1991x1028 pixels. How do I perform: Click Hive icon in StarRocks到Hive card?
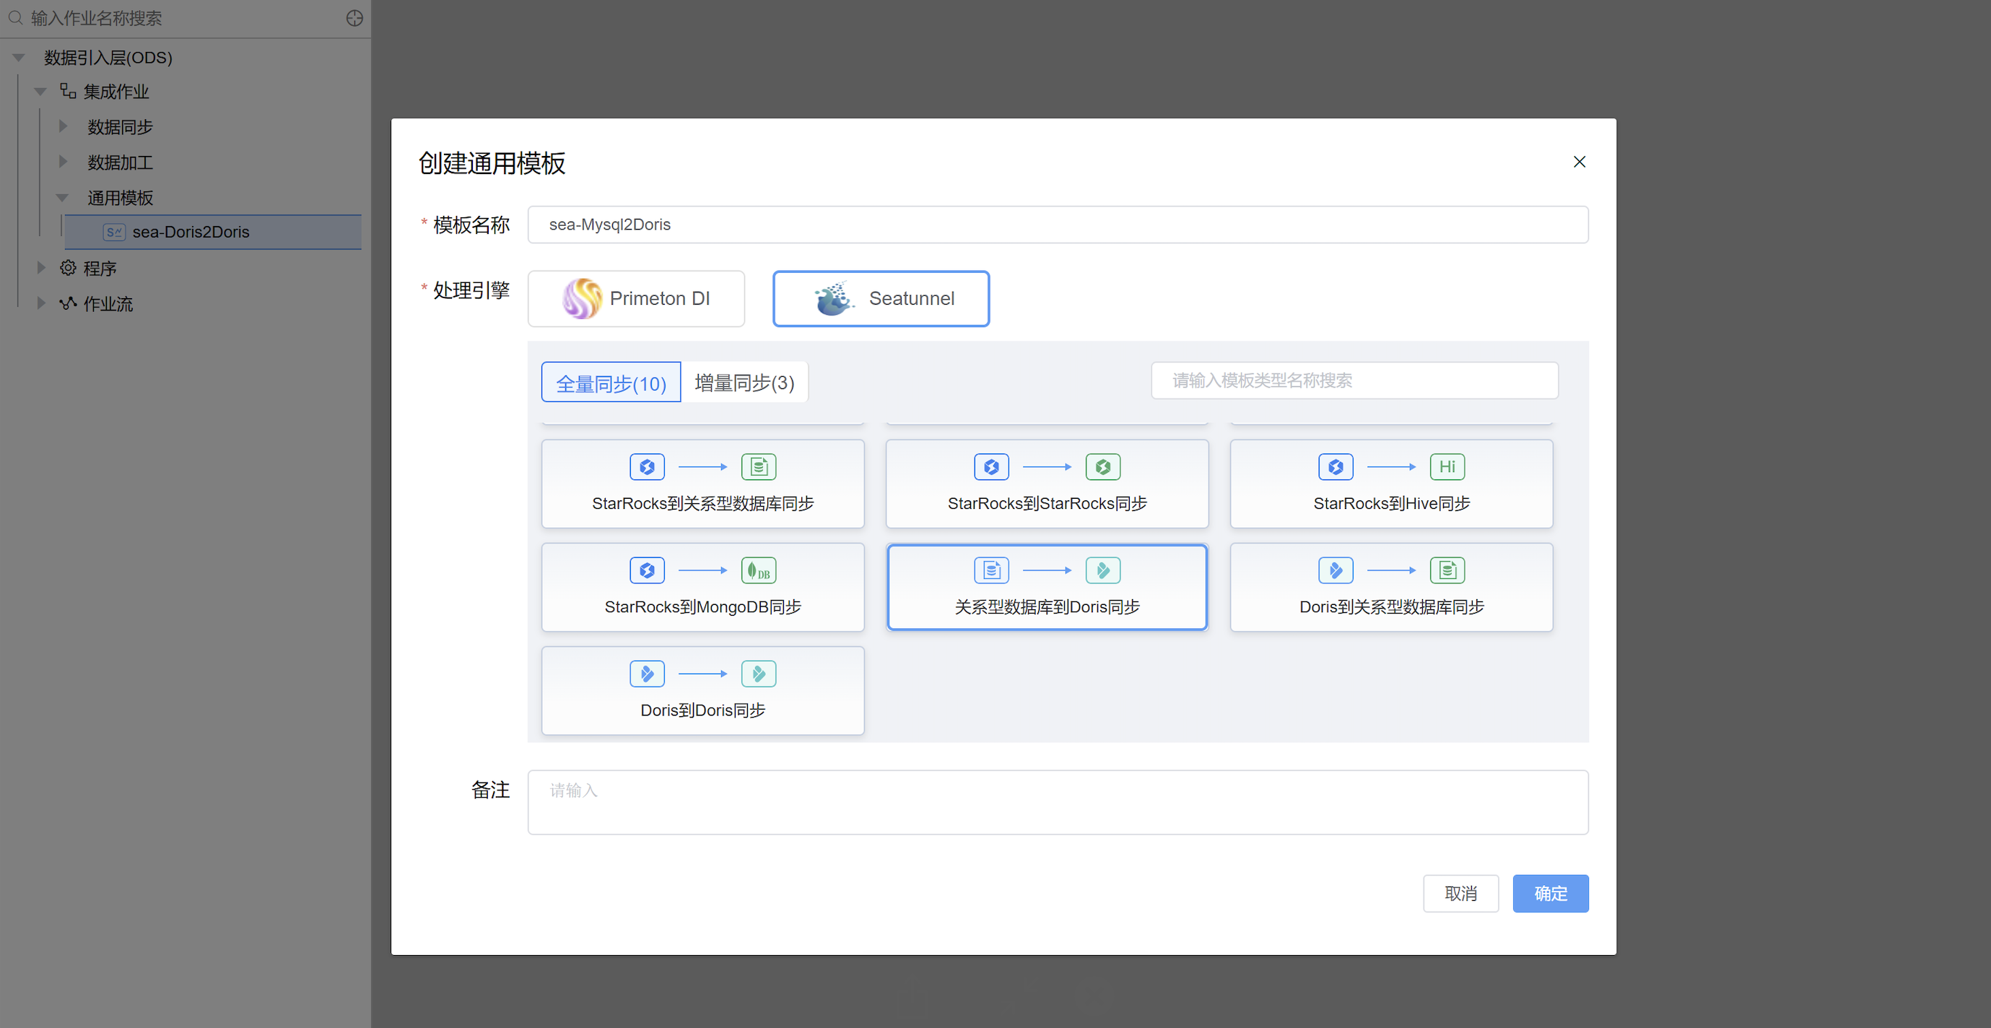click(x=1447, y=467)
